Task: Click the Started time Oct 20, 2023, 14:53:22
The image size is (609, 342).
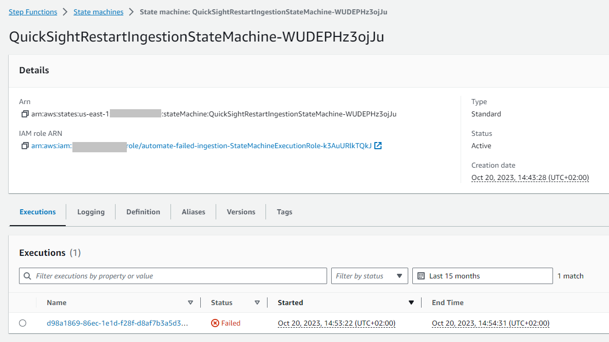Action: pyautogui.click(x=336, y=323)
